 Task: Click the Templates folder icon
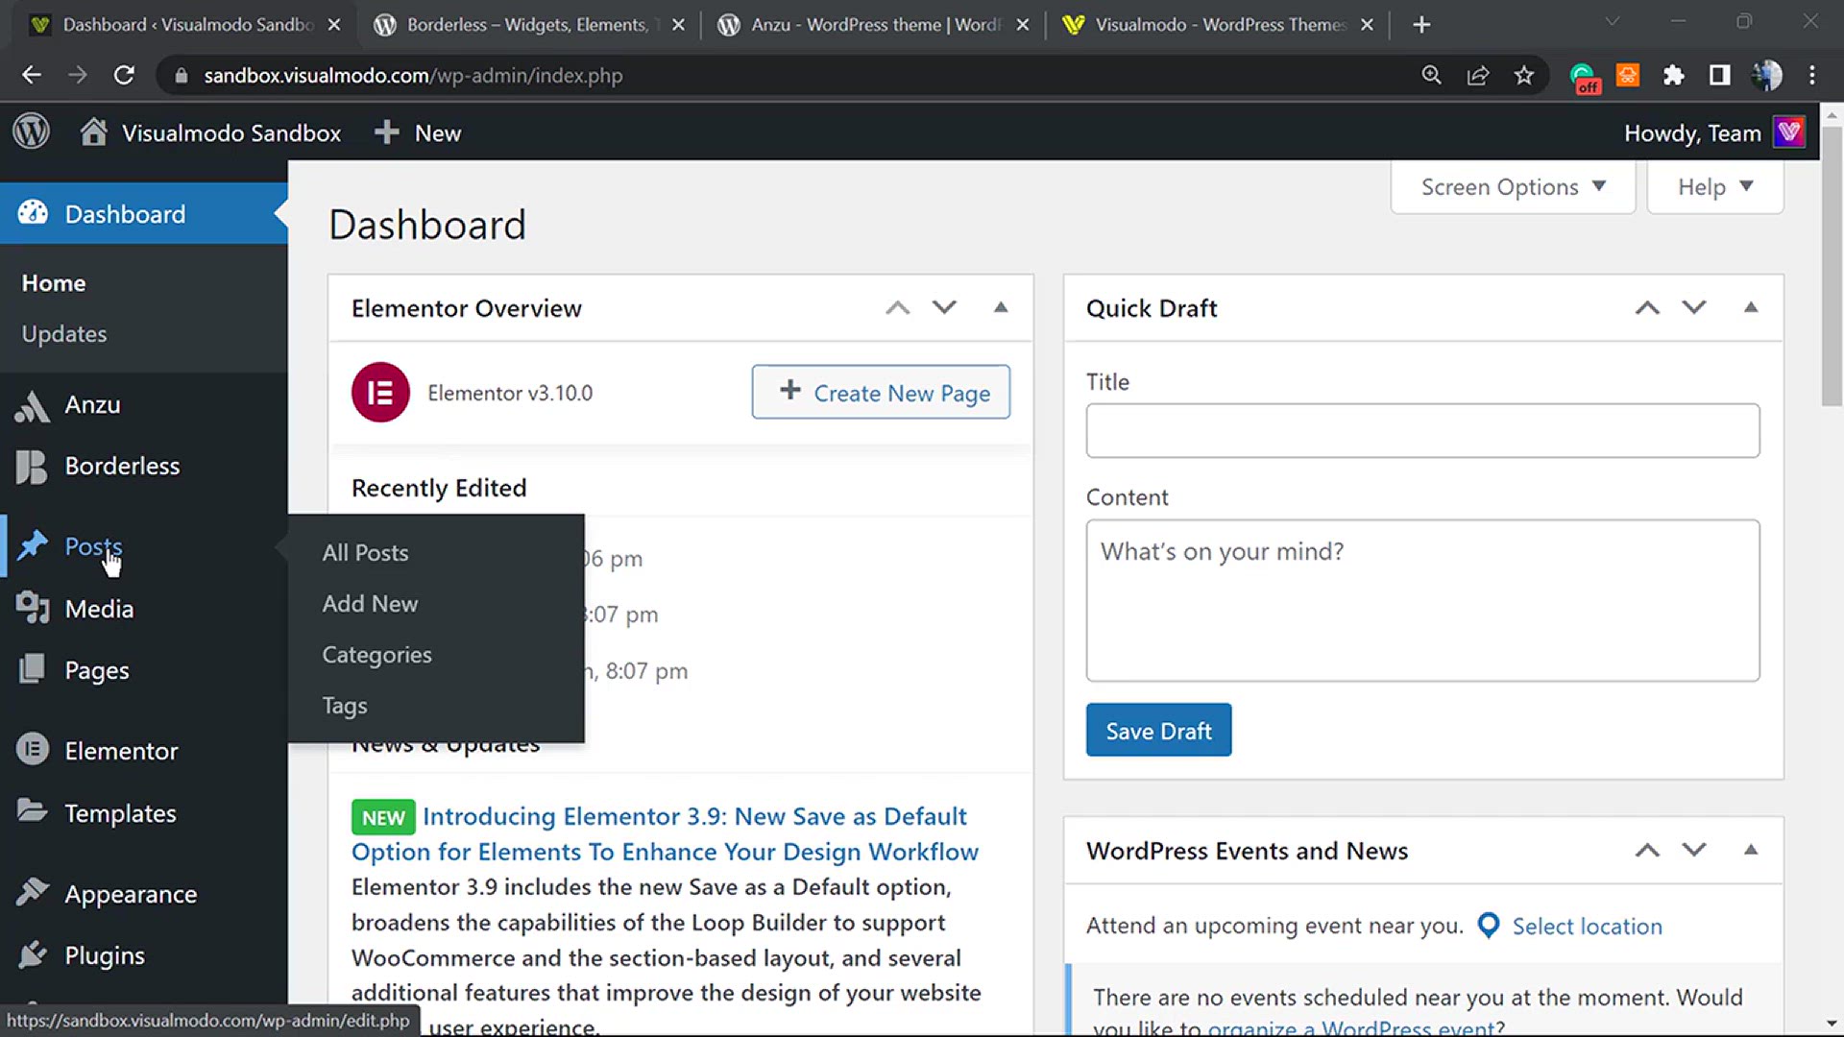coord(33,811)
